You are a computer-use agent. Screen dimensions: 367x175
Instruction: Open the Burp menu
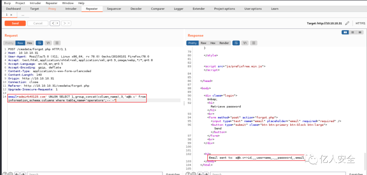click(x=7, y=3)
